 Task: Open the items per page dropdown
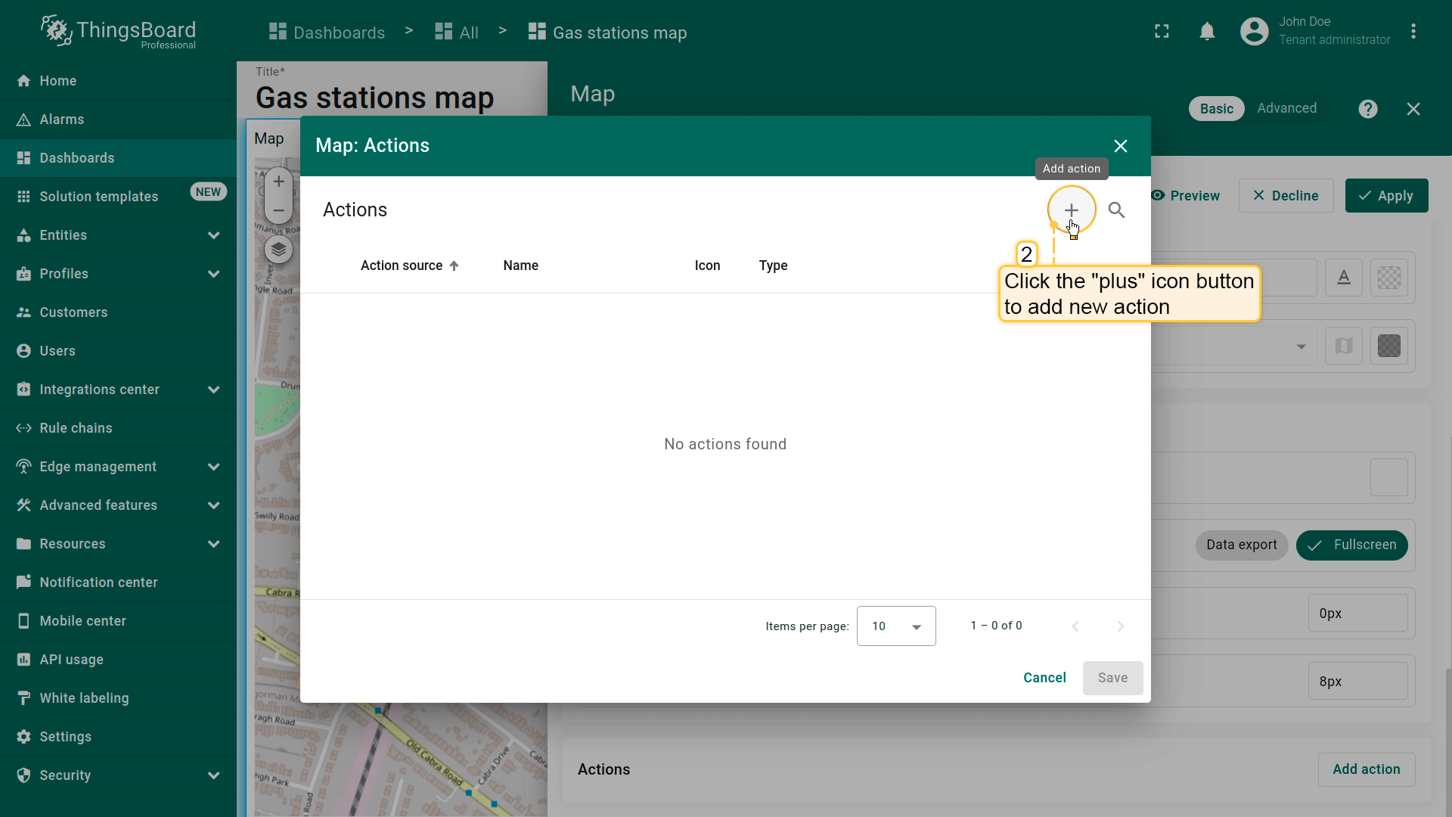895,626
